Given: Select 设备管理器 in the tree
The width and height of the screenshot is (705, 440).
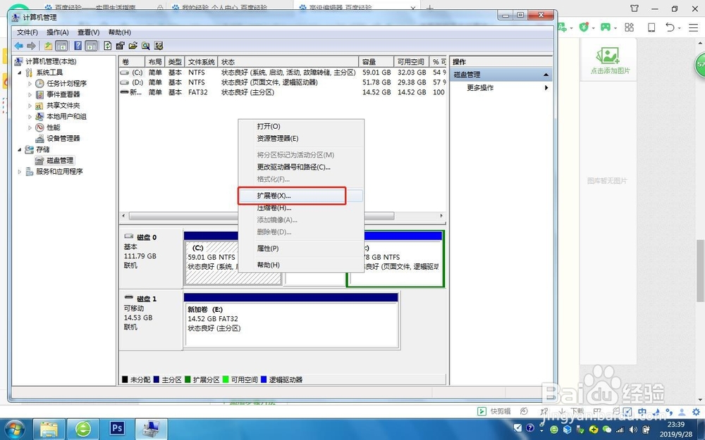Looking at the screenshot, I should [63, 138].
